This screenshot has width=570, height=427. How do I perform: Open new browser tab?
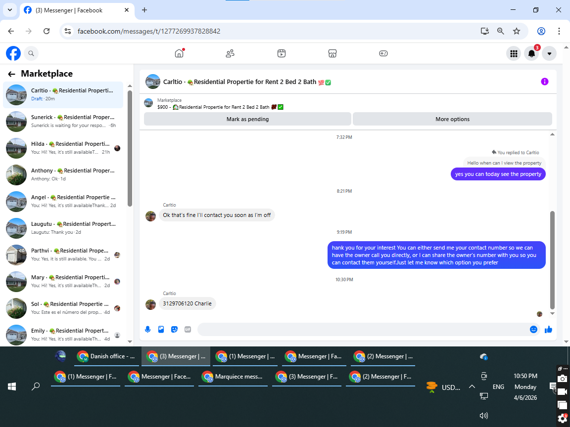144,10
